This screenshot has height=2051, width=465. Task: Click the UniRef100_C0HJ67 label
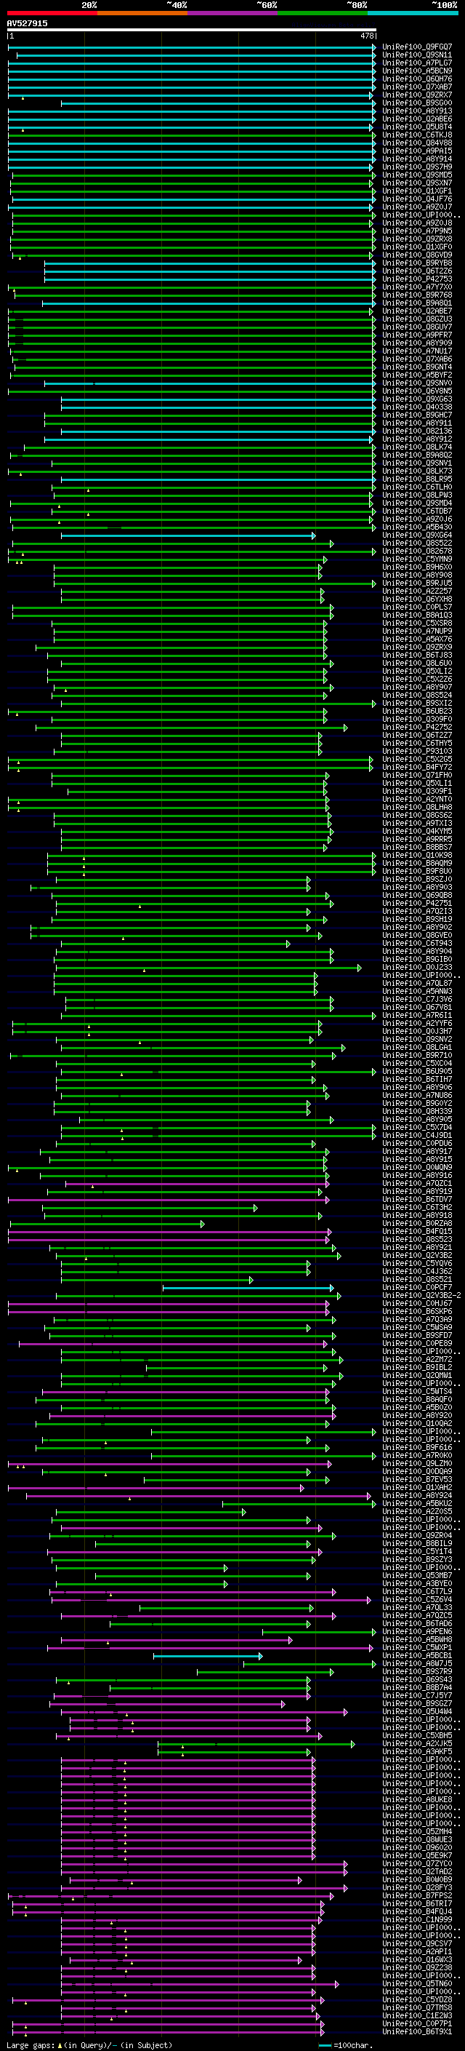click(417, 1302)
